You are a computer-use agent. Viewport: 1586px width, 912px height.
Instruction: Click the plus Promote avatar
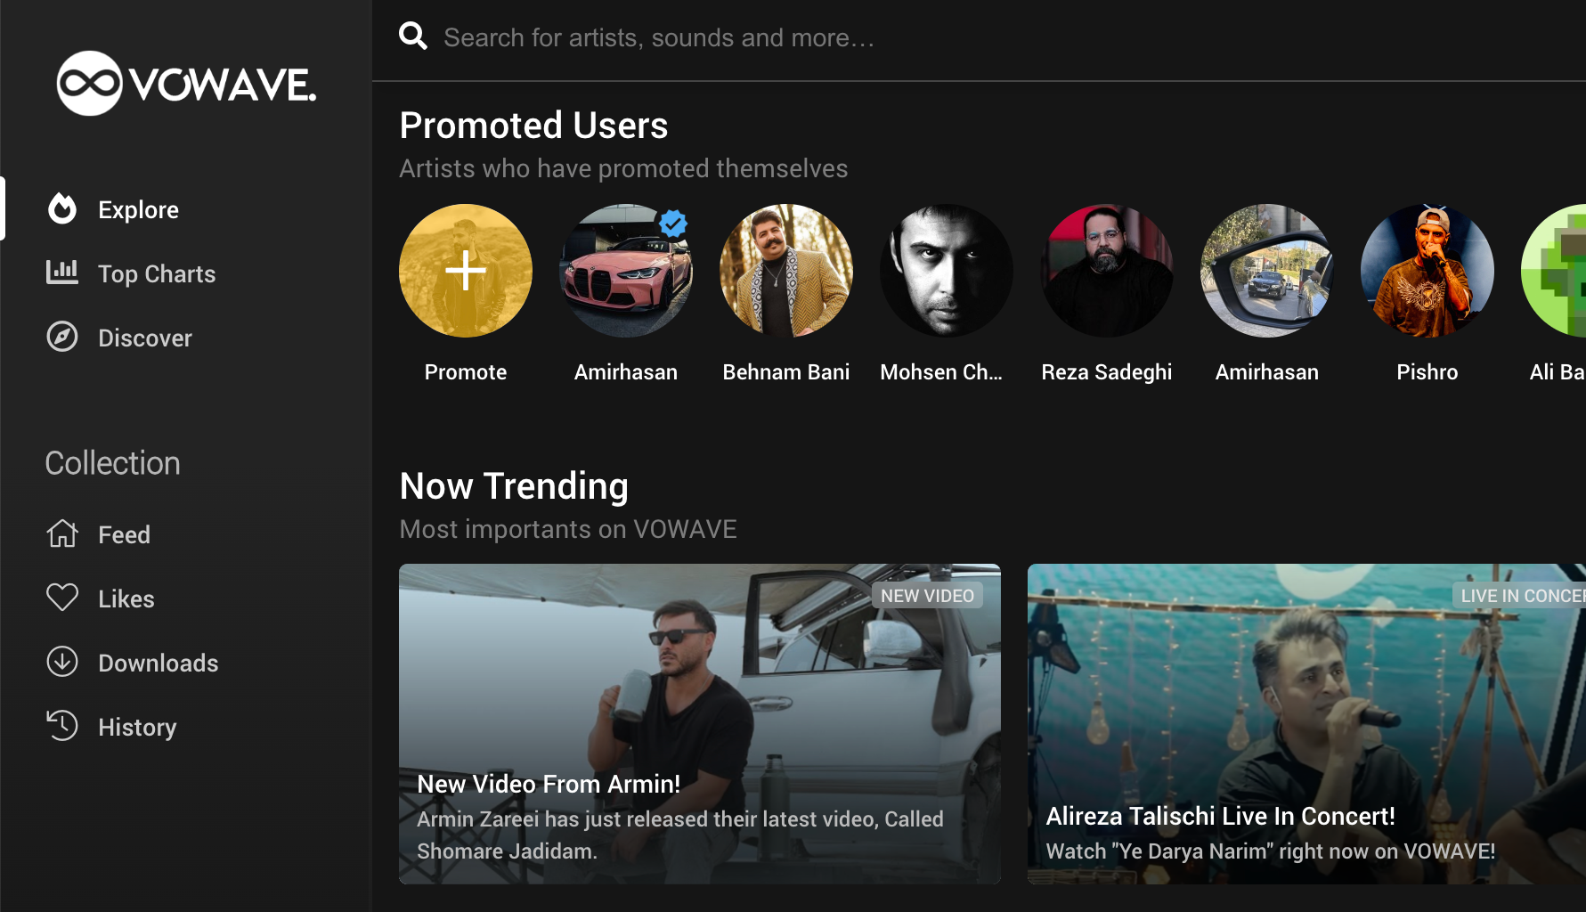pyautogui.click(x=466, y=271)
